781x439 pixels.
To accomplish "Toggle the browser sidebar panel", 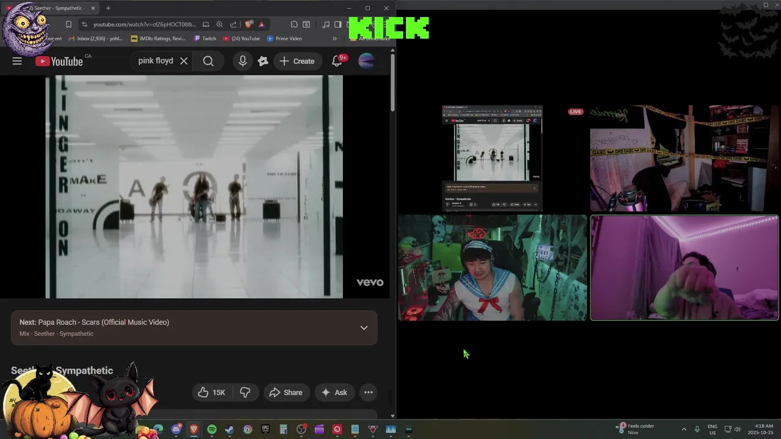I will click(x=337, y=24).
